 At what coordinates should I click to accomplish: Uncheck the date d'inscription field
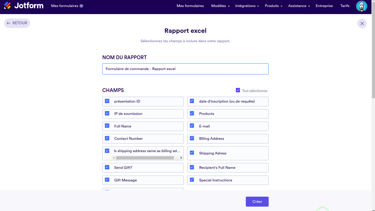pos(192,101)
